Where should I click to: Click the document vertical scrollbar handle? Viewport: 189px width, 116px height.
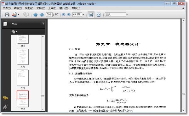coord(183,94)
